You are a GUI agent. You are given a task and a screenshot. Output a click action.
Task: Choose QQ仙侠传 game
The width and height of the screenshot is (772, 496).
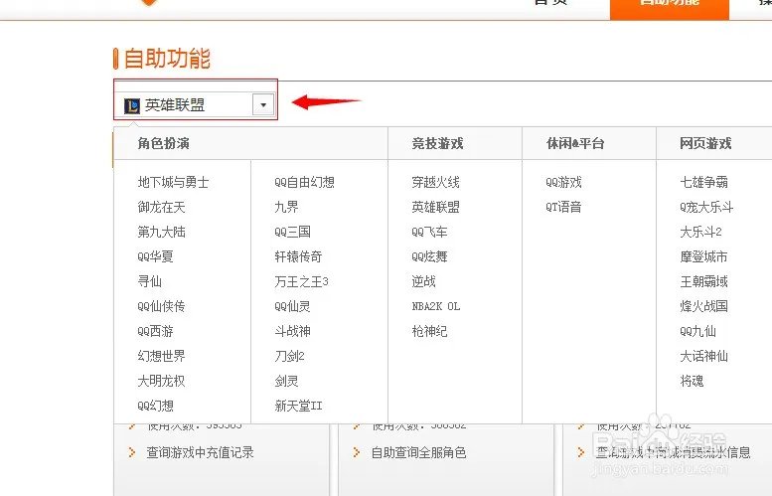point(162,306)
